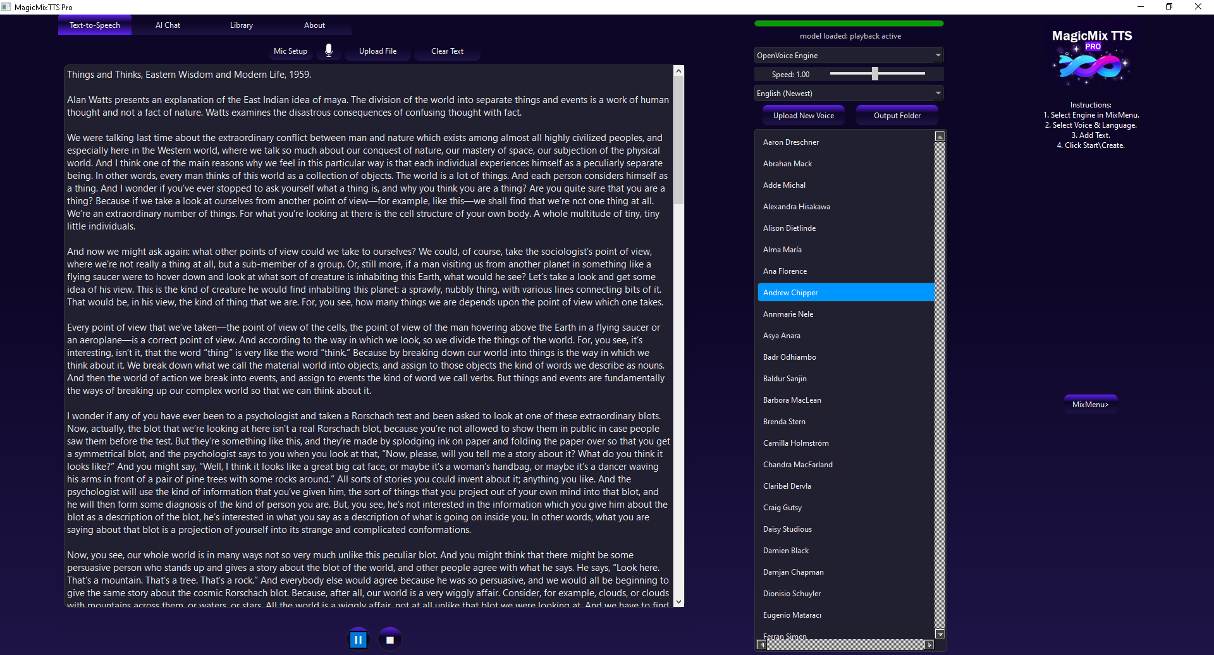1214x655 pixels.
Task: Restore down the application window
Action: coord(1169,7)
